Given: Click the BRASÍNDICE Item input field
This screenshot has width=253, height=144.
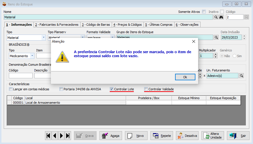Looking at the screenshot, I should (44, 56).
